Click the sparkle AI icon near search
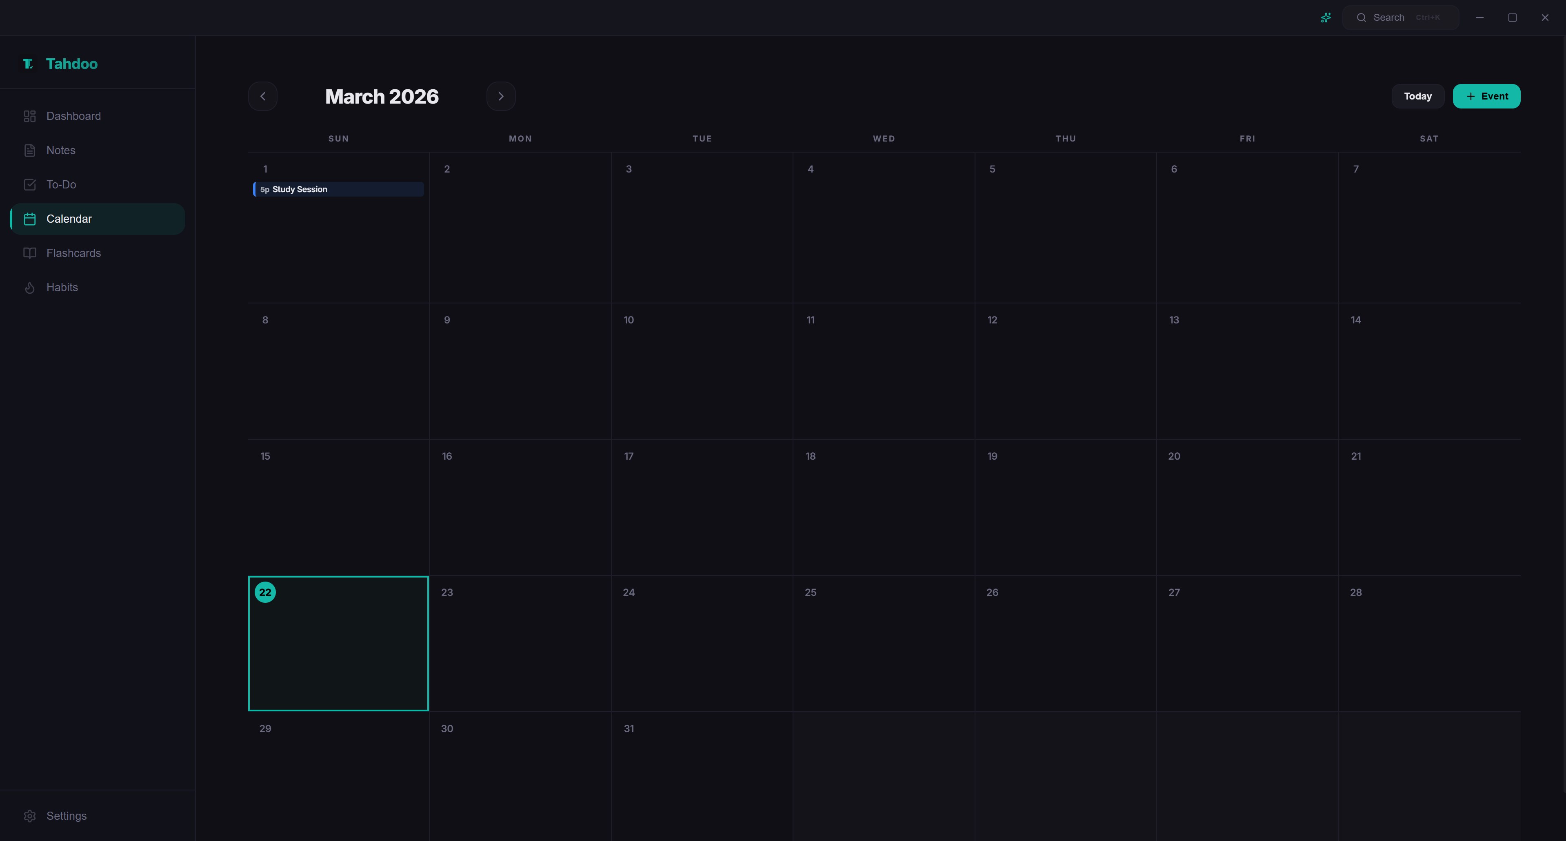The image size is (1566, 841). [1326, 18]
